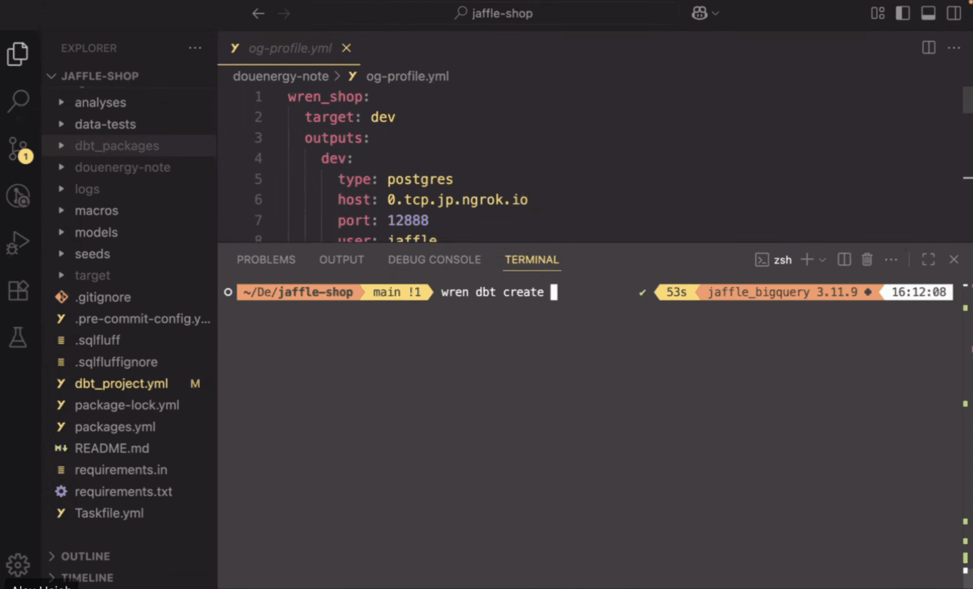Split the editor right

(x=928, y=48)
